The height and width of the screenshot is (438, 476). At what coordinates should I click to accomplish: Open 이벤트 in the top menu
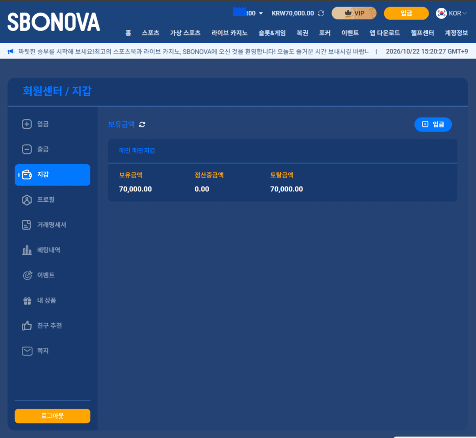pos(350,33)
